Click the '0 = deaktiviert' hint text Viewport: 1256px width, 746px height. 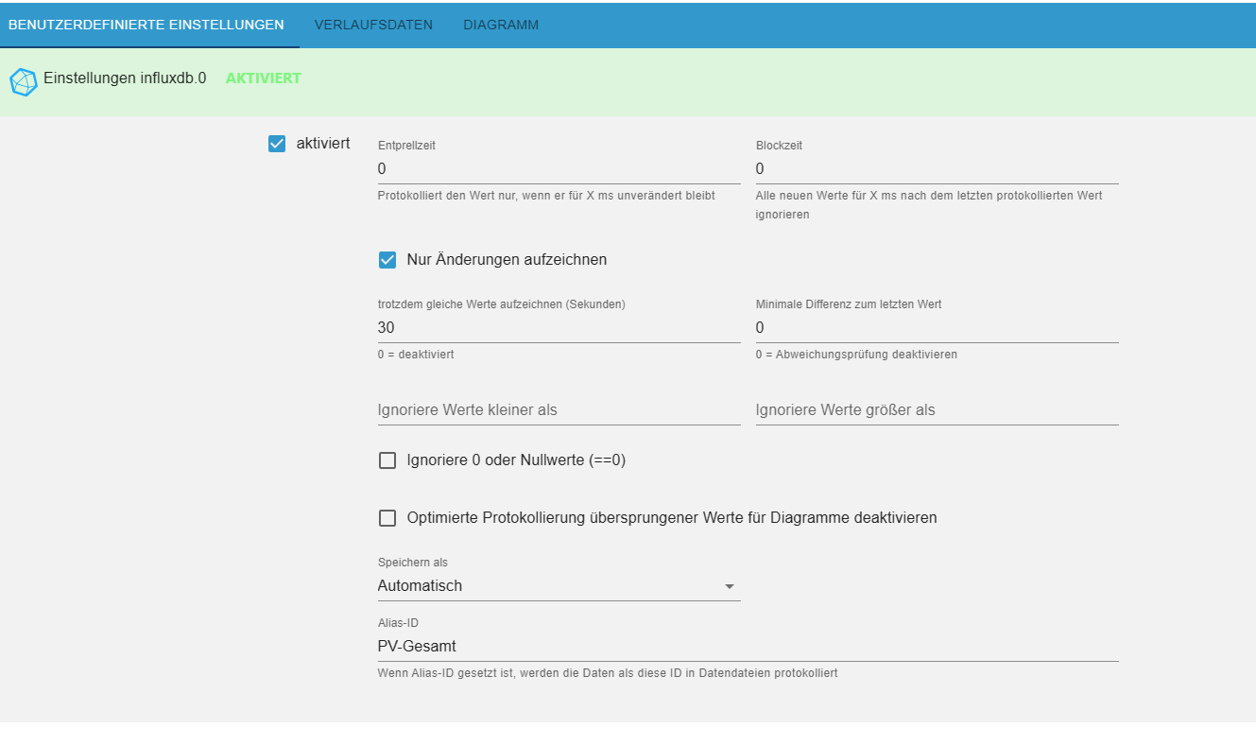tap(416, 355)
